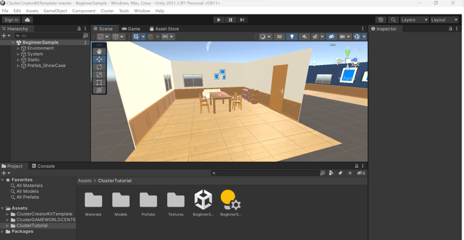Expand the Environment object in Hierarchy
Screen dimensions: 464x240
[18, 48]
